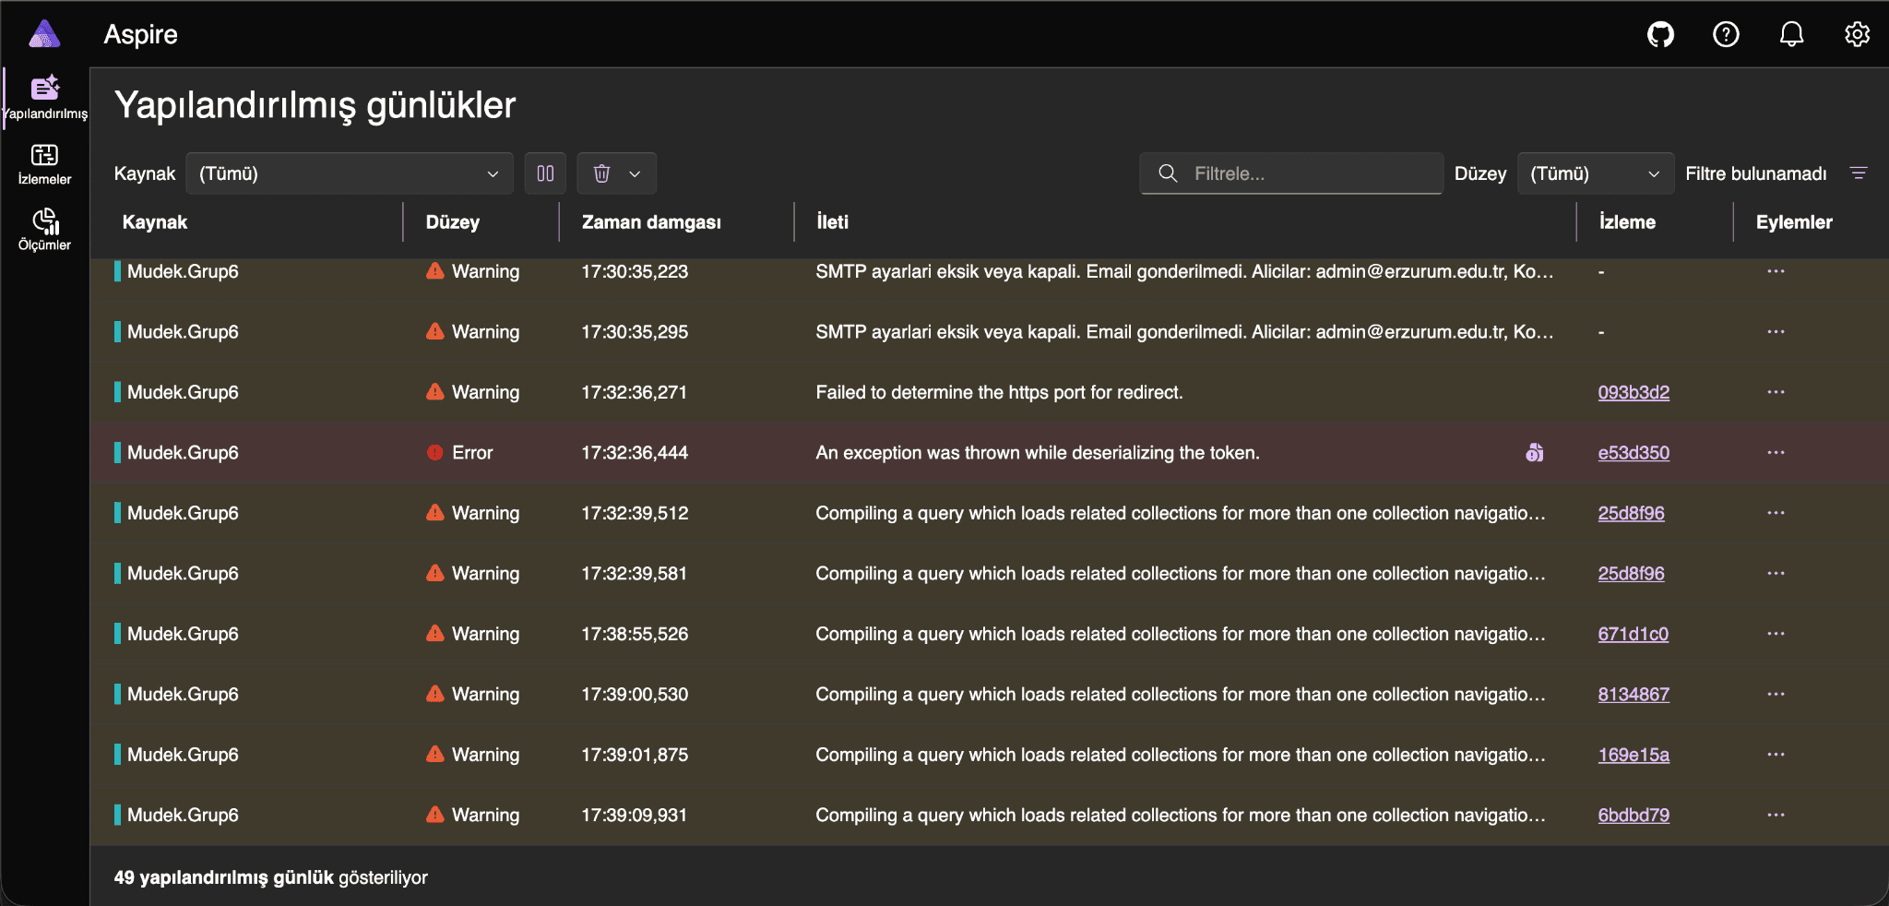Click warning triangle icon at 17:39:09,931

[x=435, y=814]
